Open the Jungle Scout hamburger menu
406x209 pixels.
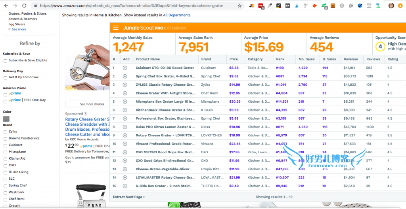116,28
